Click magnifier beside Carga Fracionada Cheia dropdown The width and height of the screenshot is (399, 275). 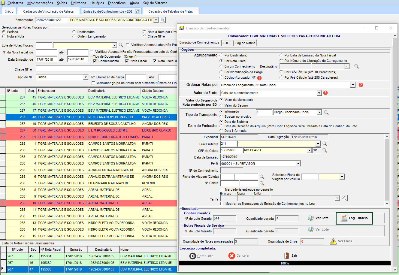[x=326, y=112]
